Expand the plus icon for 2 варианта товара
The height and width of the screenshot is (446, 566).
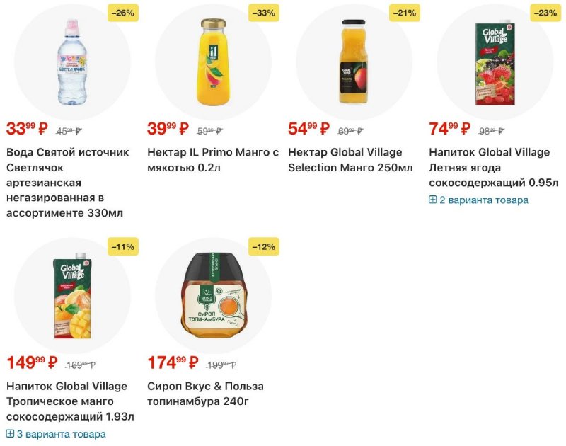433,200
